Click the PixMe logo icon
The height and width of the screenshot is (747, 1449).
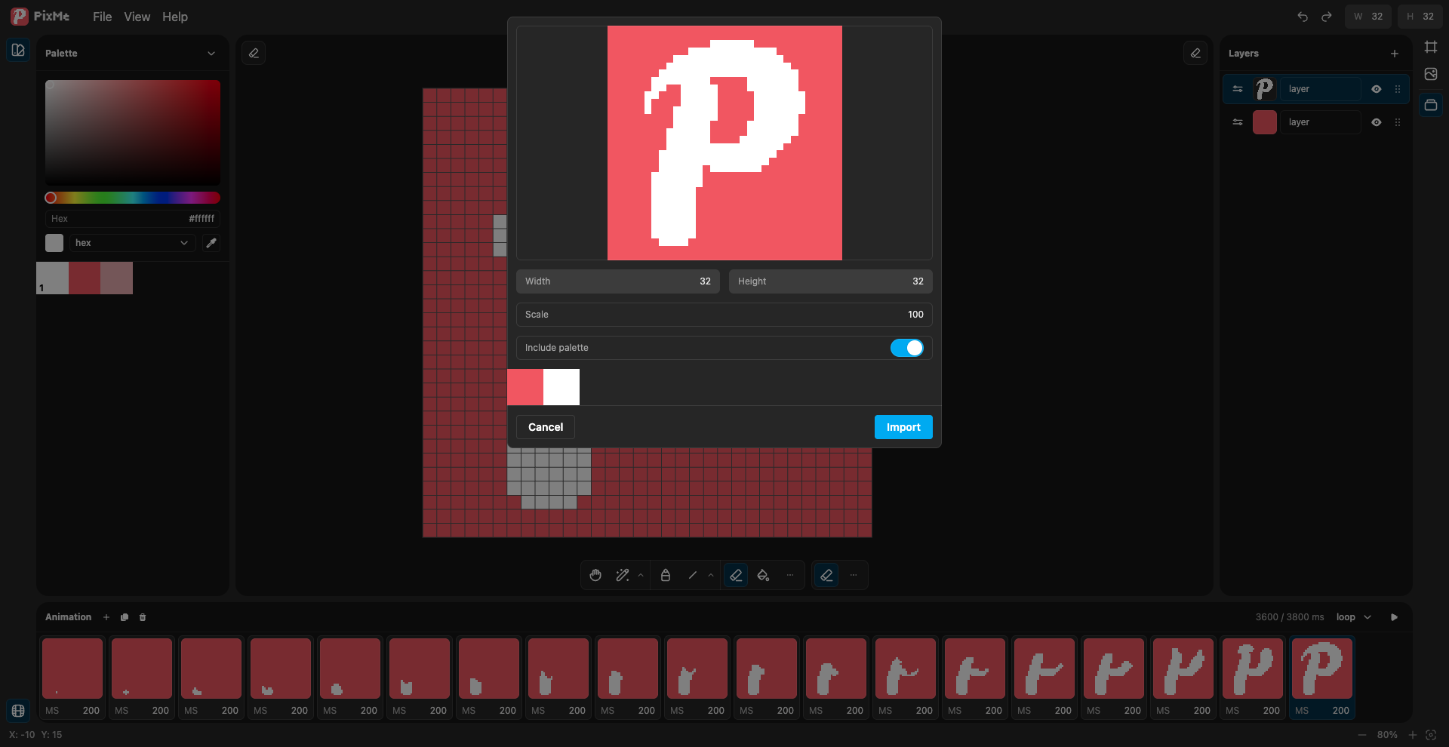(19, 16)
